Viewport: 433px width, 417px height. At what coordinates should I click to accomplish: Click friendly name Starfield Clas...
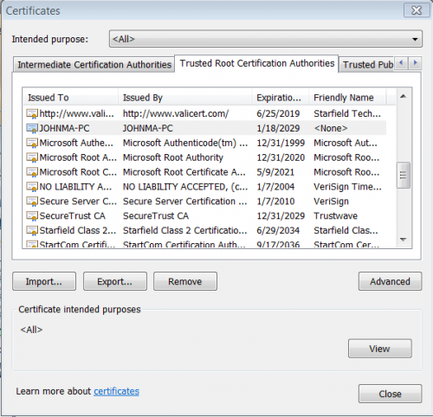(346, 231)
